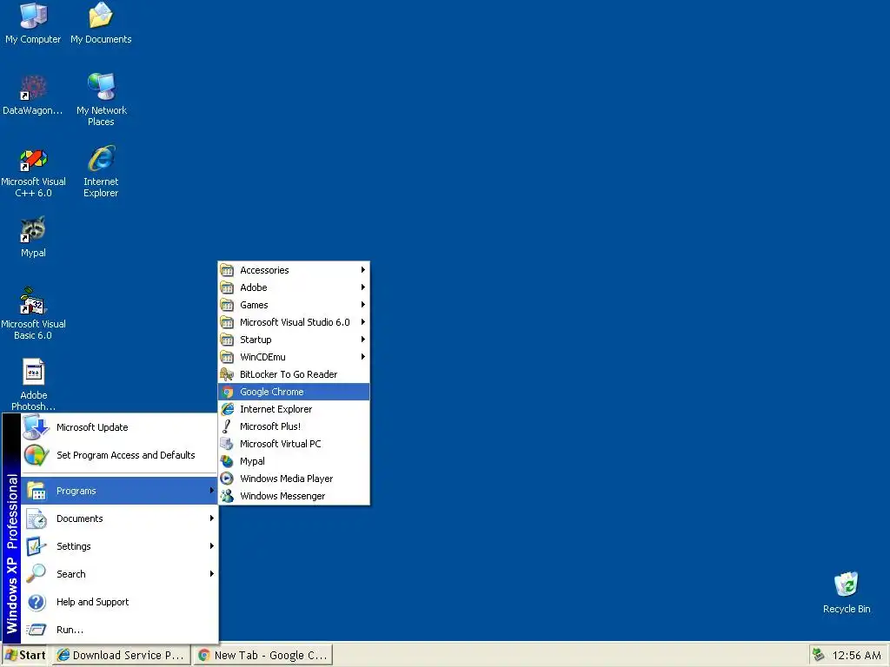Click the Microsoft Virtual PC label
Image resolution: width=890 pixels, height=667 pixels.
281,444
